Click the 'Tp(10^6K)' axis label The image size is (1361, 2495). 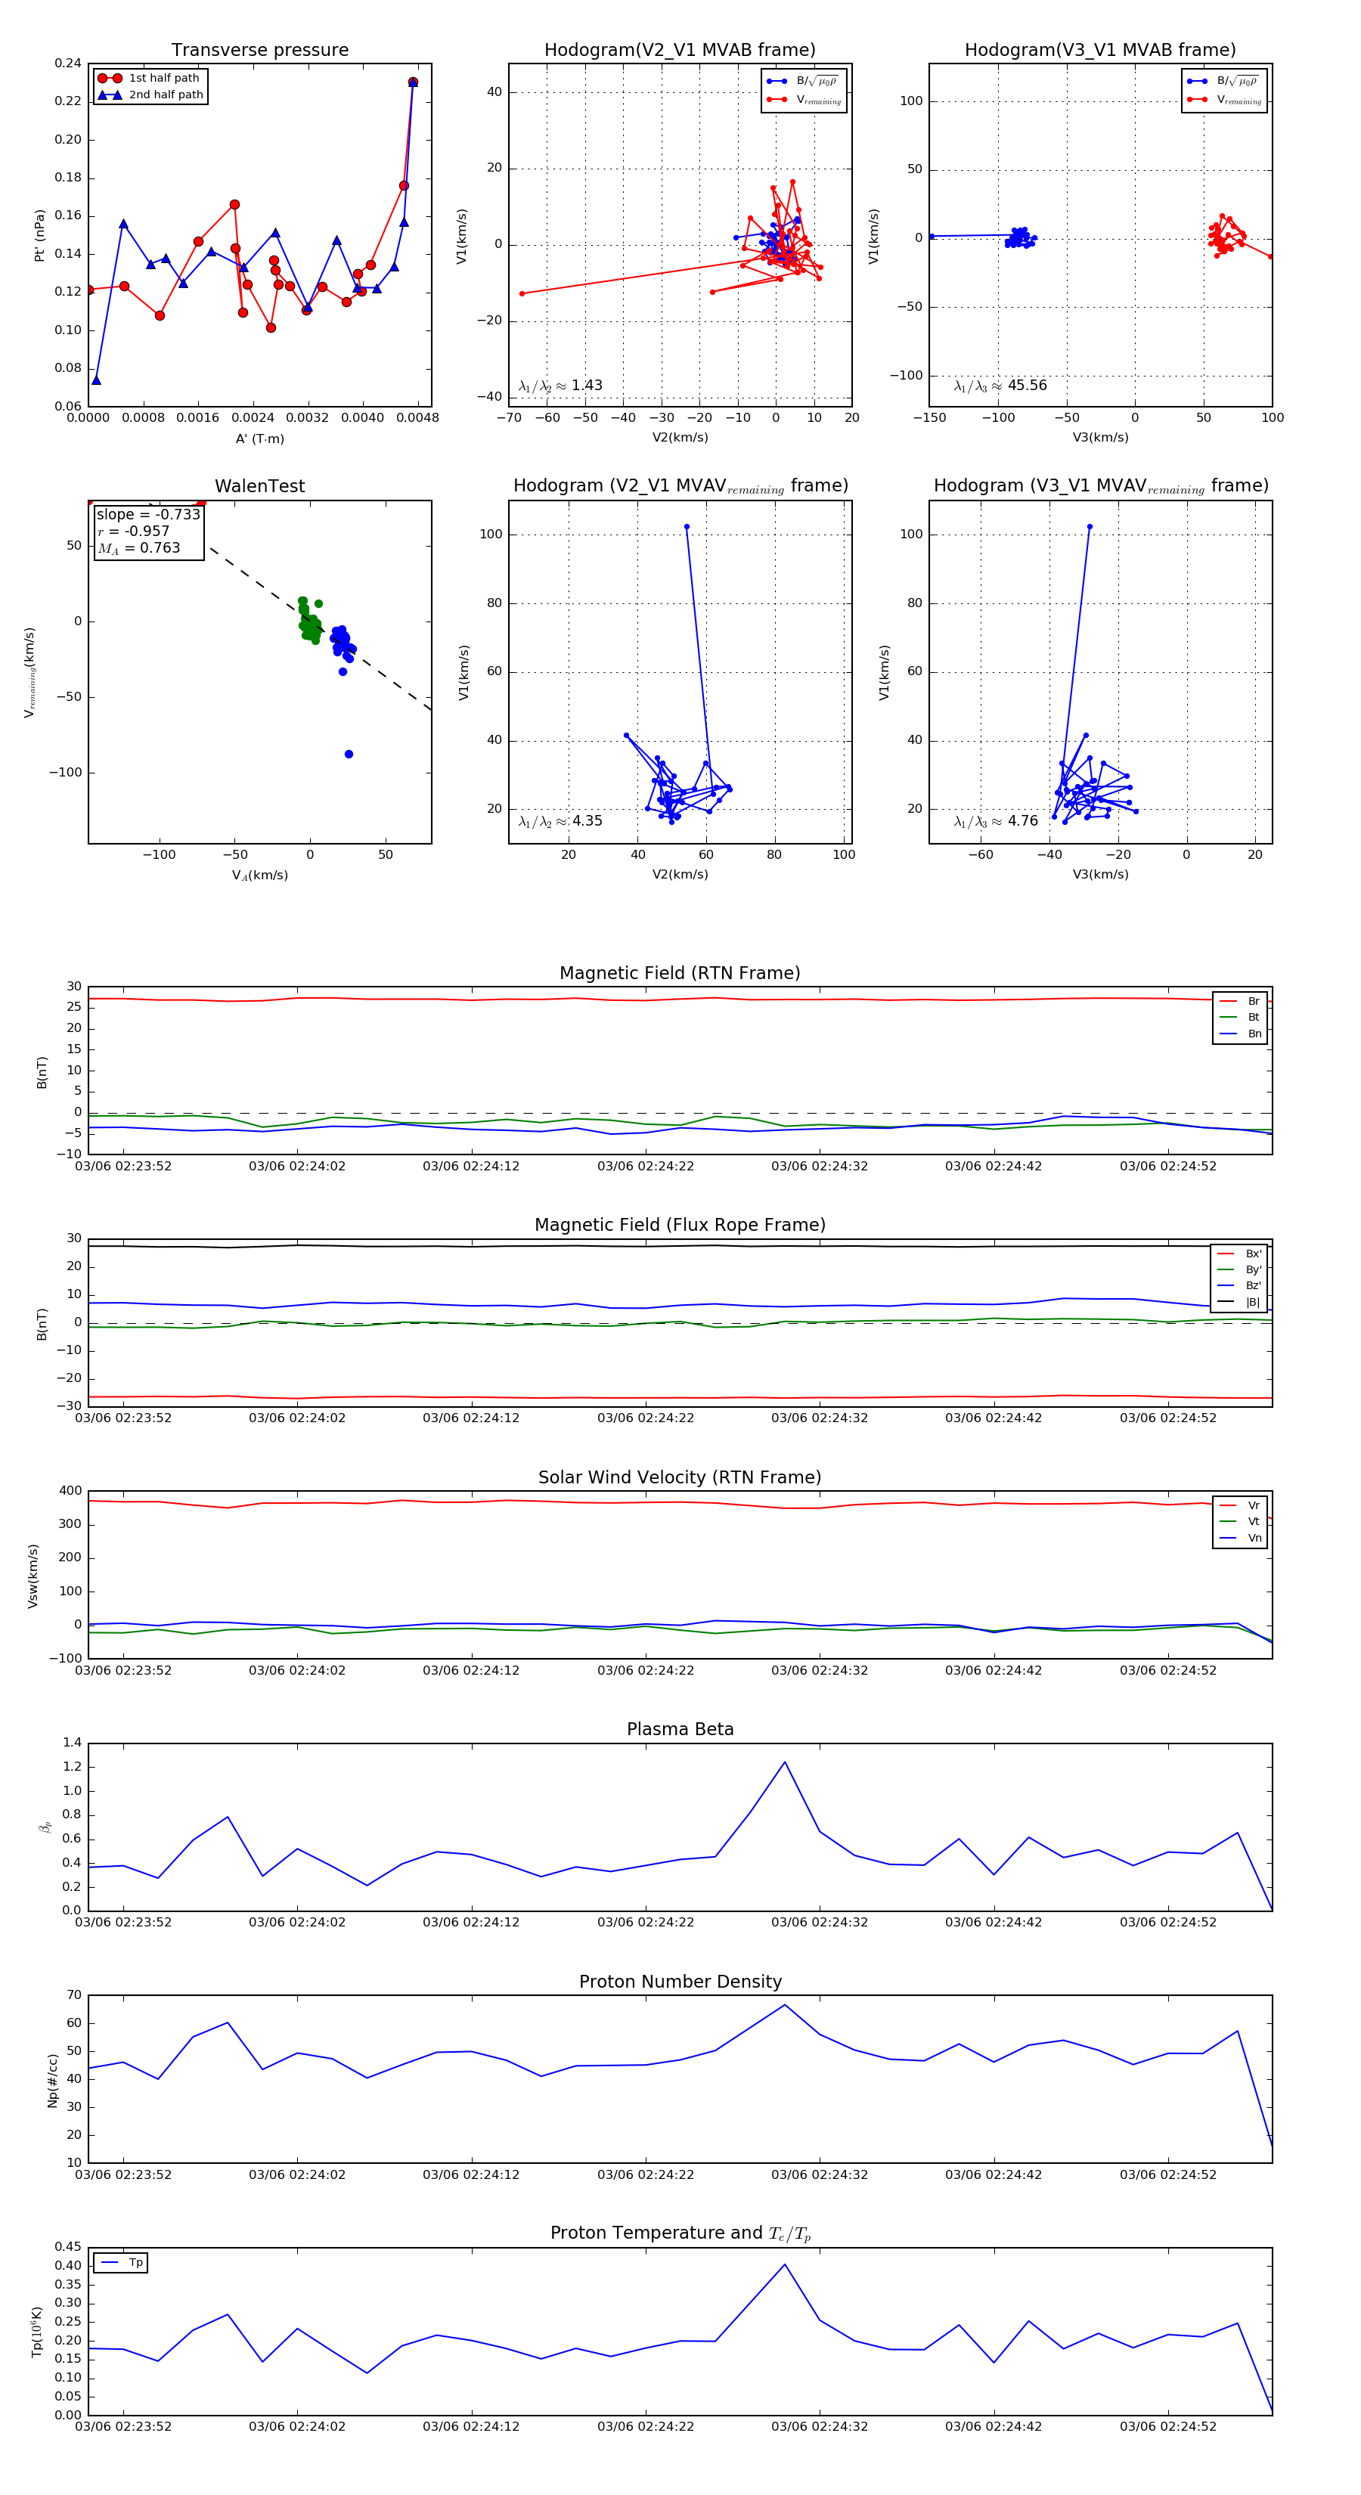37,2332
